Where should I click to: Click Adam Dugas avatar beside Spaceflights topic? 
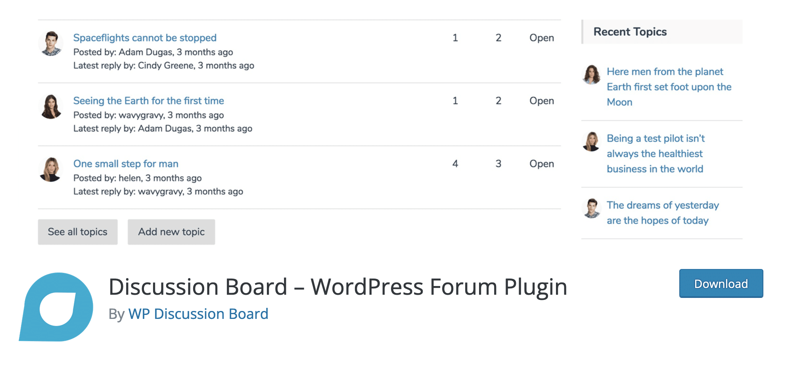pos(51,44)
